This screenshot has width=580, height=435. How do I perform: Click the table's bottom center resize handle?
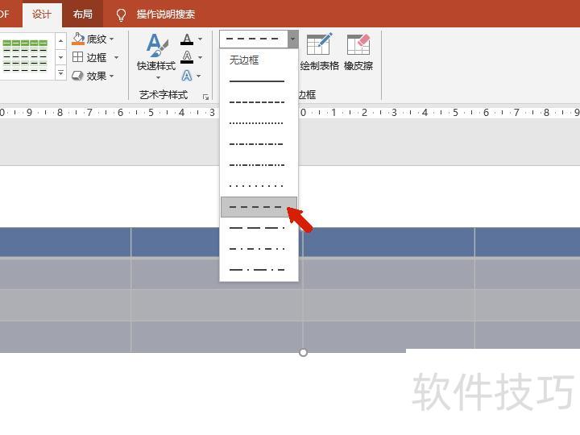(x=303, y=353)
